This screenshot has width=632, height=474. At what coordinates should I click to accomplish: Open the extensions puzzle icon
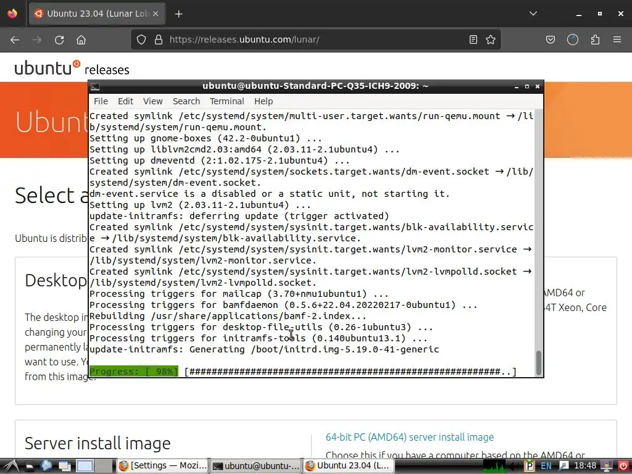pyautogui.click(x=595, y=39)
